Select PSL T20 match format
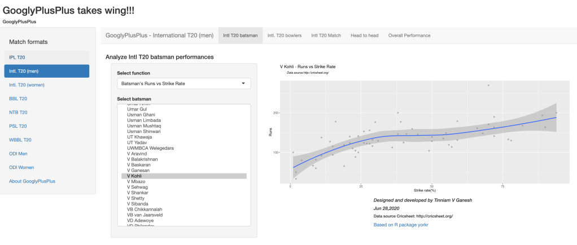 coord(18,126)
